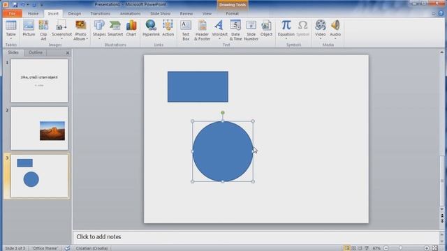The image size is (447, 251).
Task: Open Header & Footer dialog
Action: (x=202, y=30)
